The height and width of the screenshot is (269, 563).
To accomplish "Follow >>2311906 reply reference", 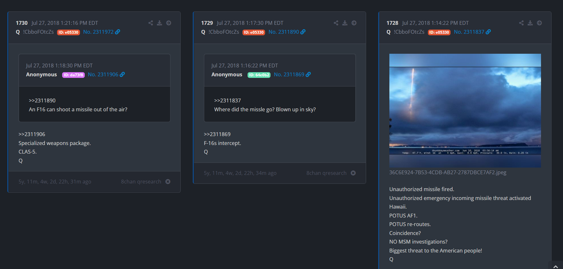I will pyautogui.click(x=32, y=134).
